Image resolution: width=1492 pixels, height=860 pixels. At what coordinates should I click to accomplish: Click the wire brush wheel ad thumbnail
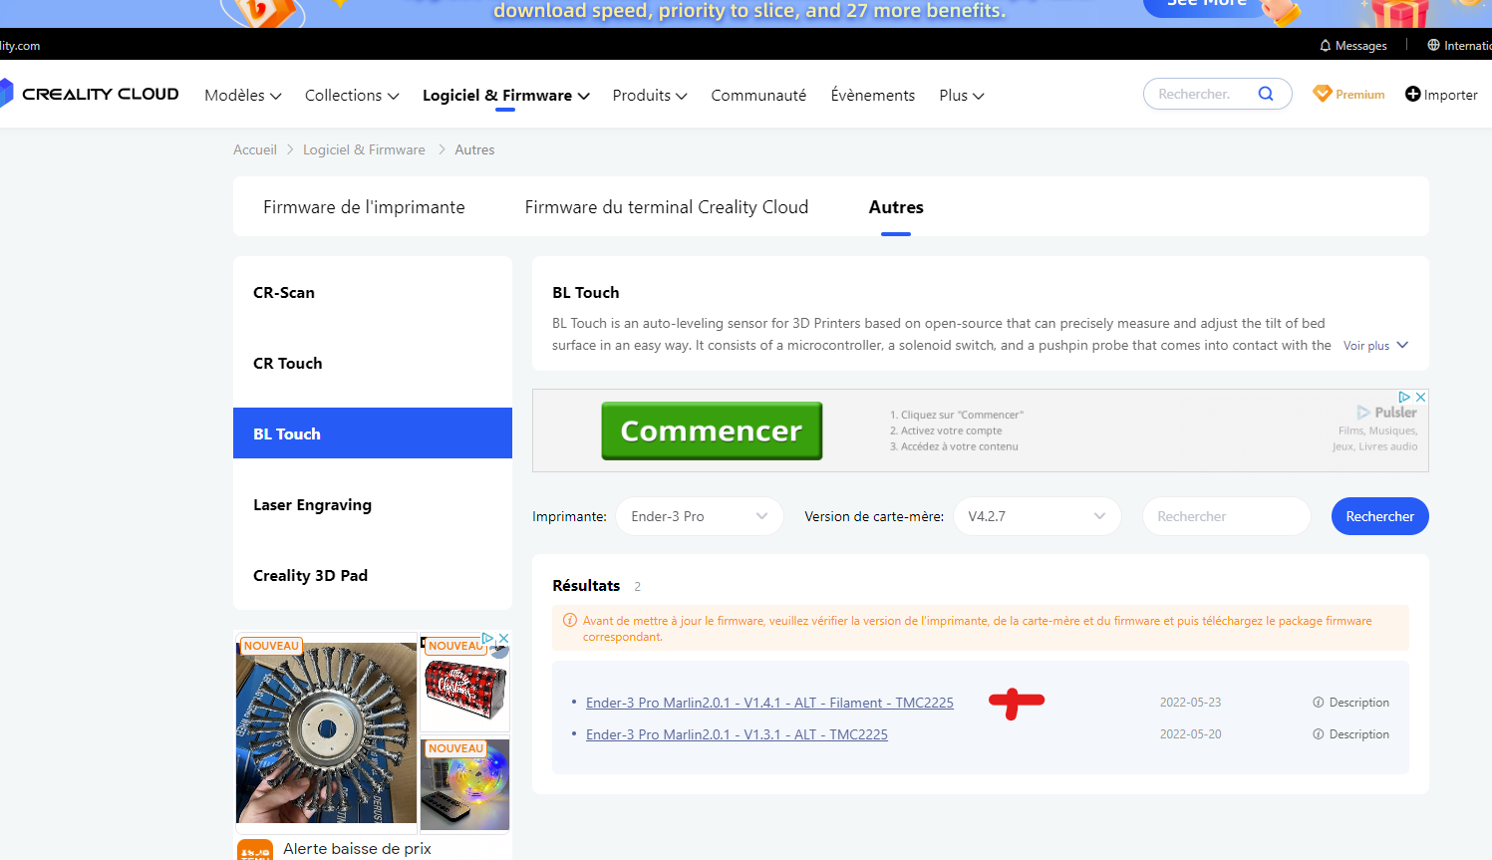point(326,732)
